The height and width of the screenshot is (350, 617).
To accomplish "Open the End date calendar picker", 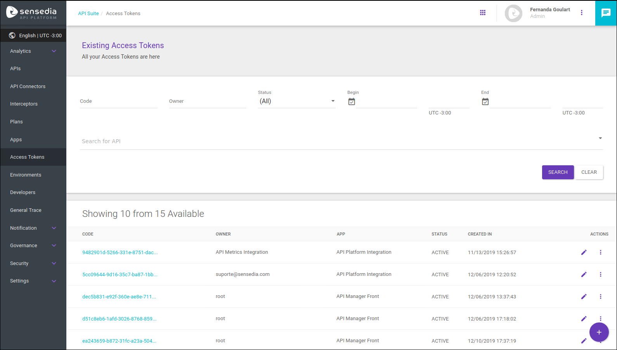I will pyautogui.click(x=485, y=102).
